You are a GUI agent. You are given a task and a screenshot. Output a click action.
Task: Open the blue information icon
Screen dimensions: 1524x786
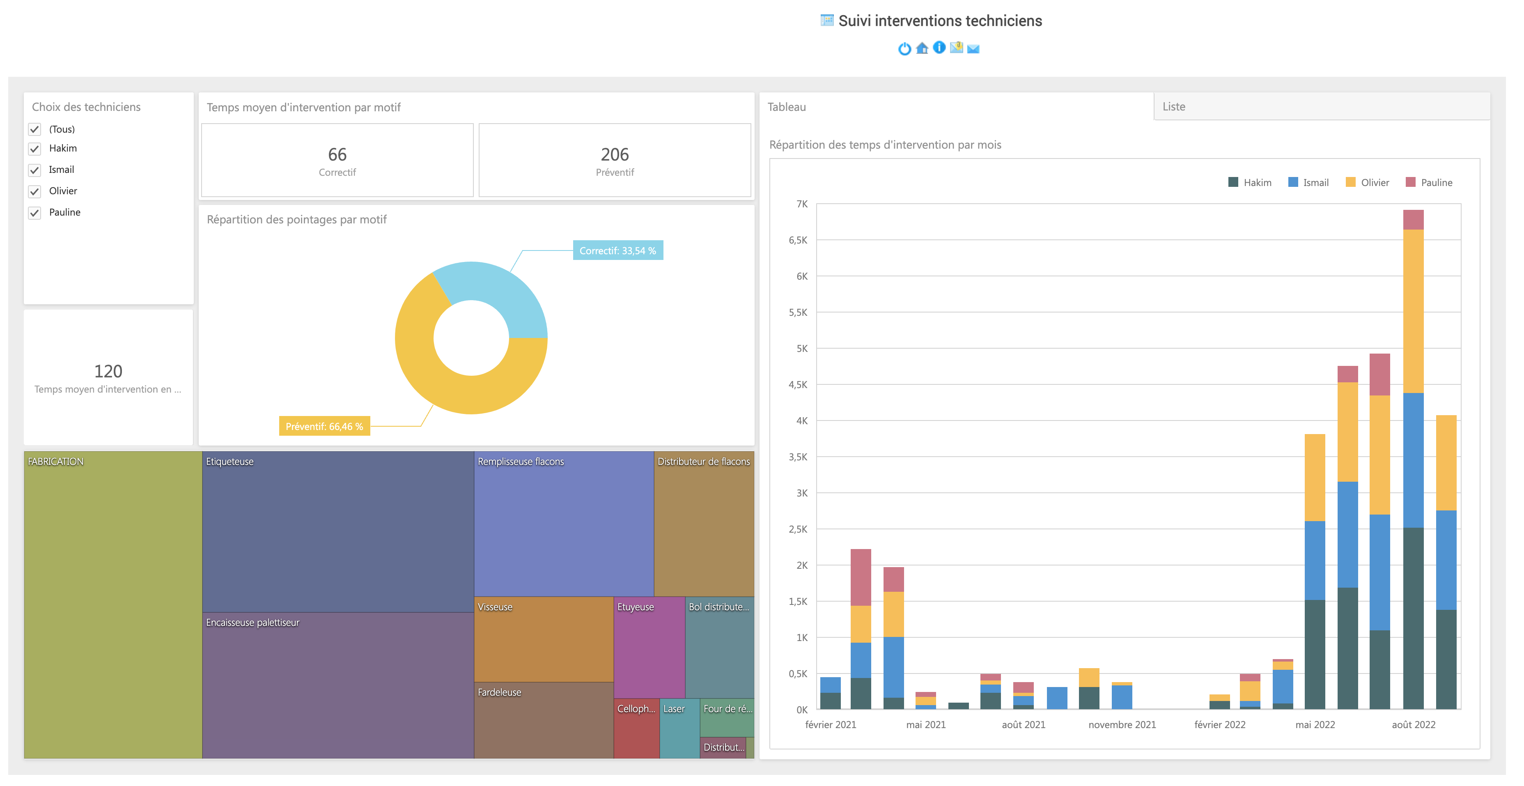click(939, 47)
